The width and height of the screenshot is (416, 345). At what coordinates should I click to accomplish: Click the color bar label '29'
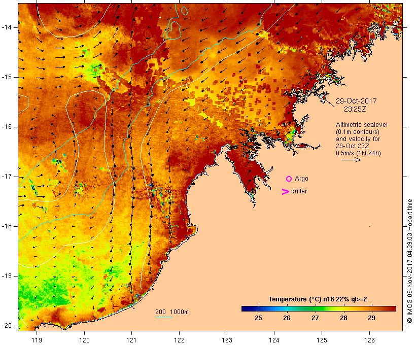point(372,318)
